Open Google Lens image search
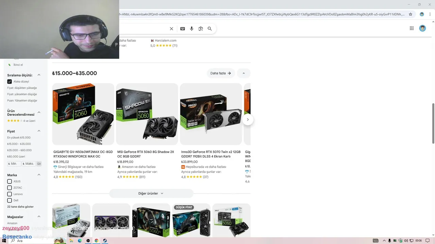This screenshot has height=244, width=435. 201,29
